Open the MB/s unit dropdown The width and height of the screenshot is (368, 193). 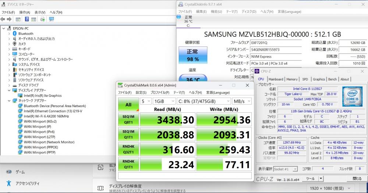(x=241, y=101)
